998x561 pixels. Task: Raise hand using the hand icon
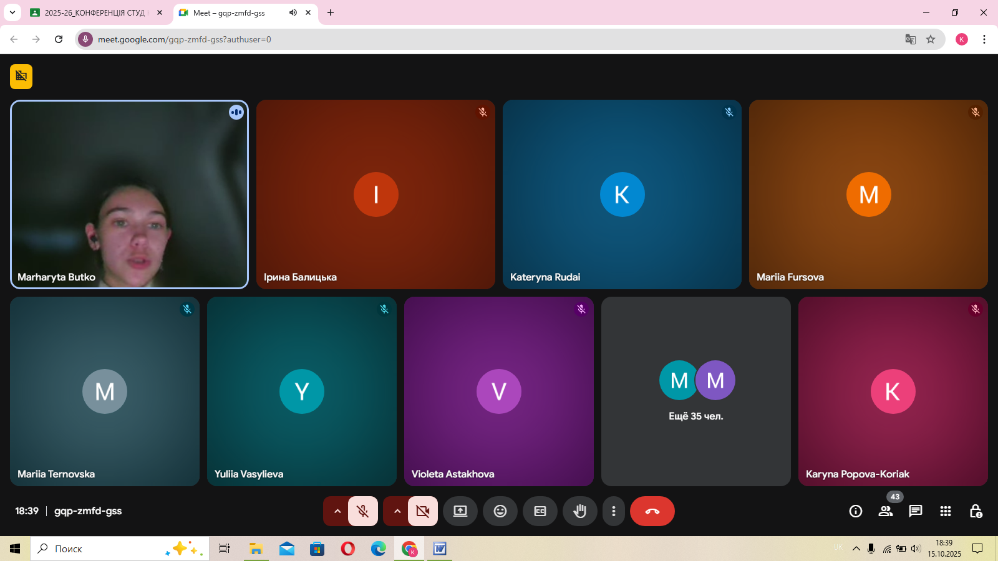point(580,511)
